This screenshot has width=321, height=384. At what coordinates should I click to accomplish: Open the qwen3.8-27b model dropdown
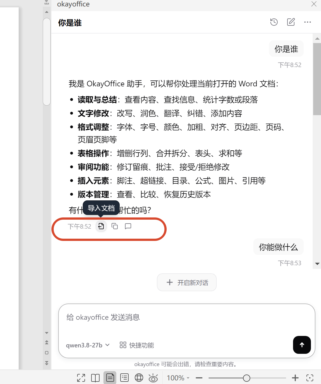click(88, 345)
